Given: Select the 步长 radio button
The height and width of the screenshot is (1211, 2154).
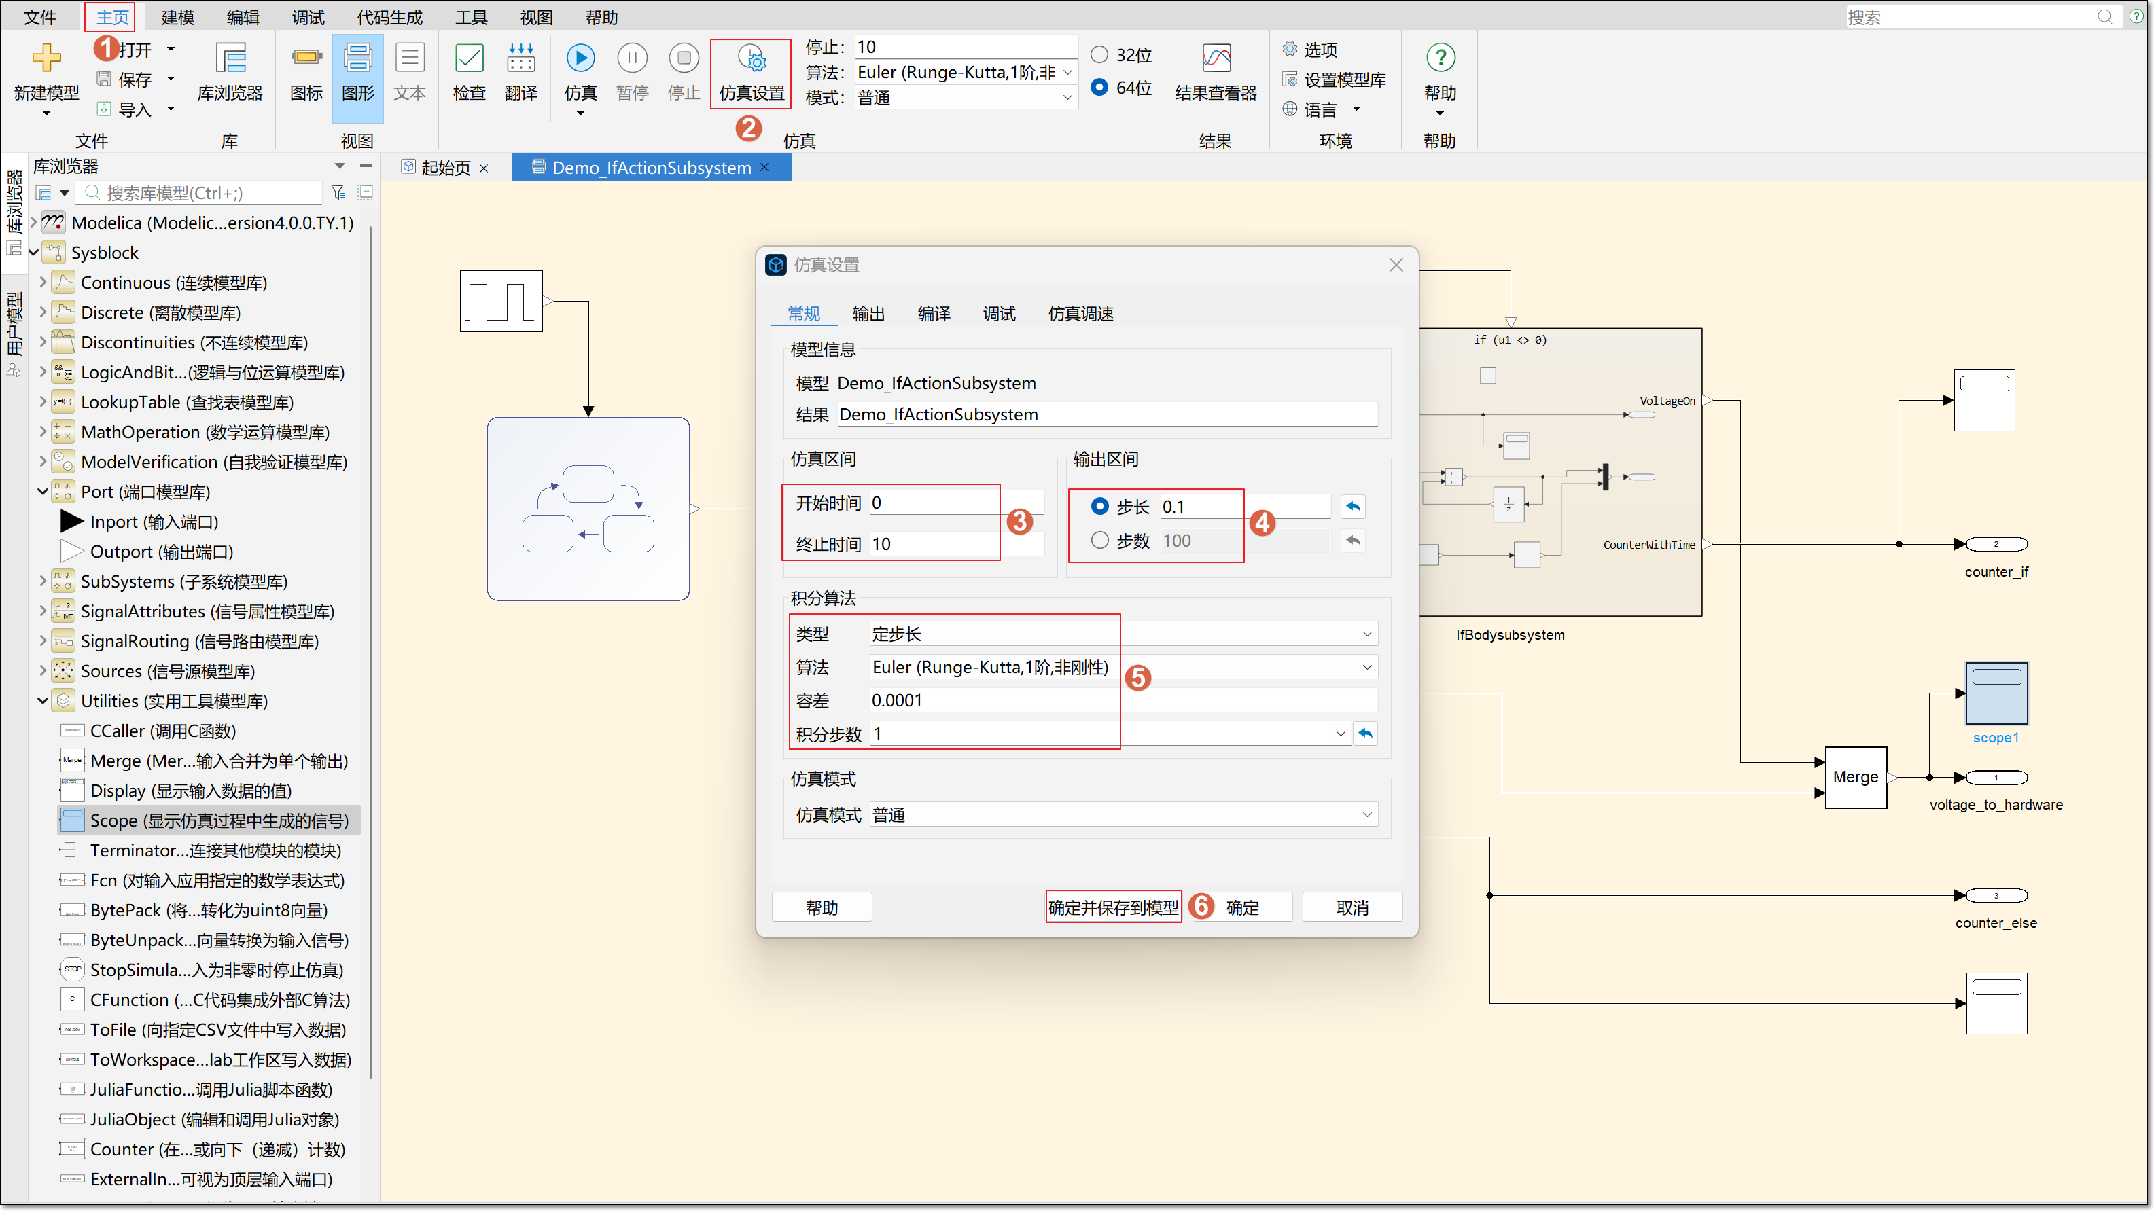Looking at the screenshot, I should pos(1099,507).
